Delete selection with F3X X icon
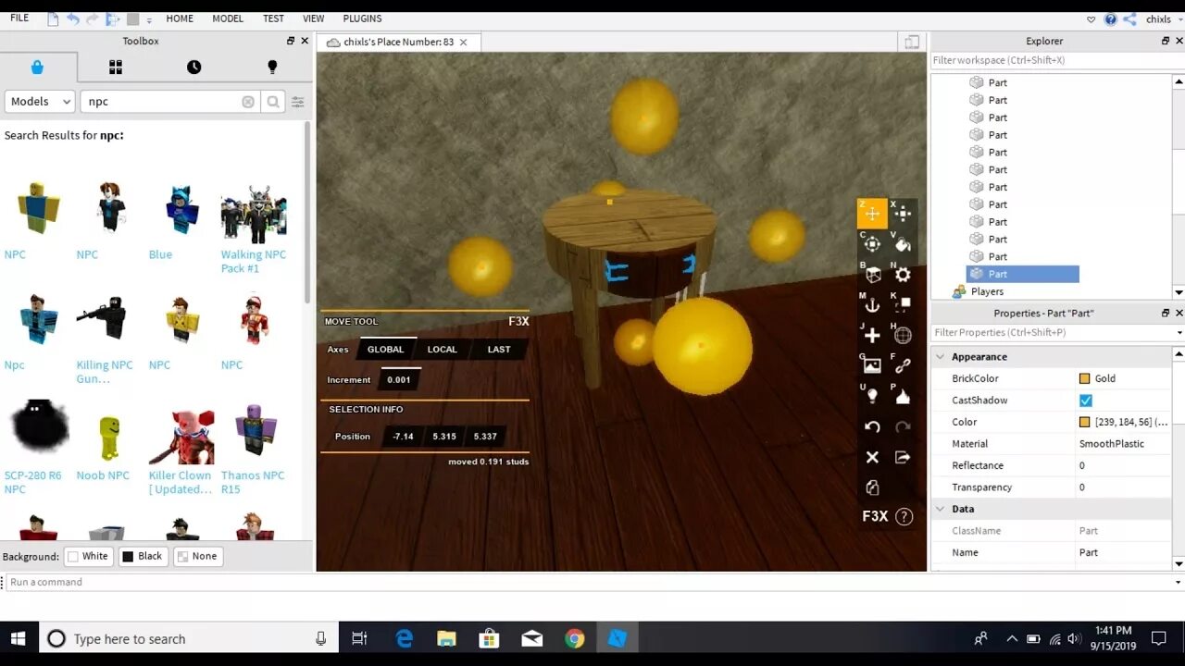Screen dimensions: 1185x666 pyautogui.click(x=872, y=457)
